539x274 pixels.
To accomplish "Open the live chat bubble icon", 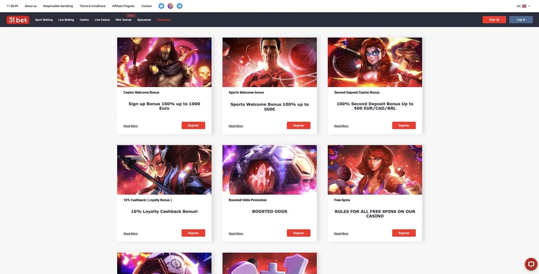I will pyautogui.click(x=531, y=264).
